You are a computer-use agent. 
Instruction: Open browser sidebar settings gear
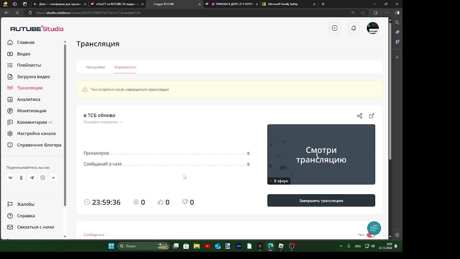(x=397, y=235)
